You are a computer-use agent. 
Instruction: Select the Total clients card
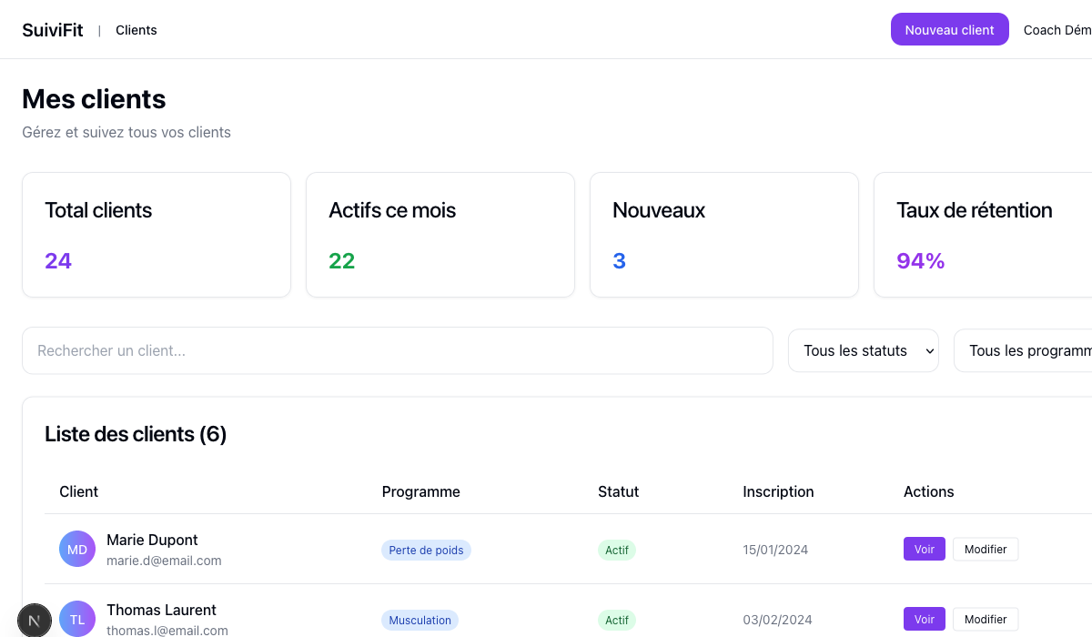[x=157, y=235]
